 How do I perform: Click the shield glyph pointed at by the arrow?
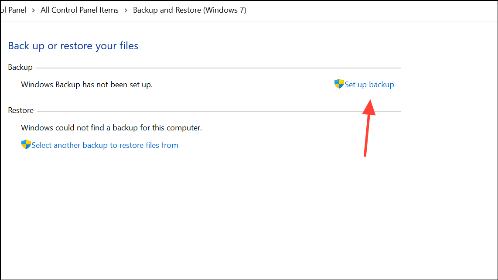click(339, 84)
